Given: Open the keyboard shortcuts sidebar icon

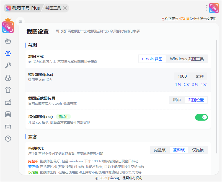Looking at the screenshot, I should point(8,102).
